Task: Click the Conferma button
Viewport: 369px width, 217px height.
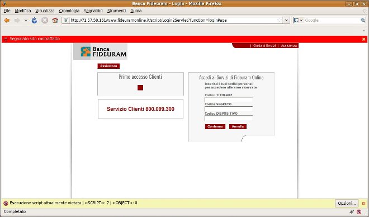Action: coord(215,126)
